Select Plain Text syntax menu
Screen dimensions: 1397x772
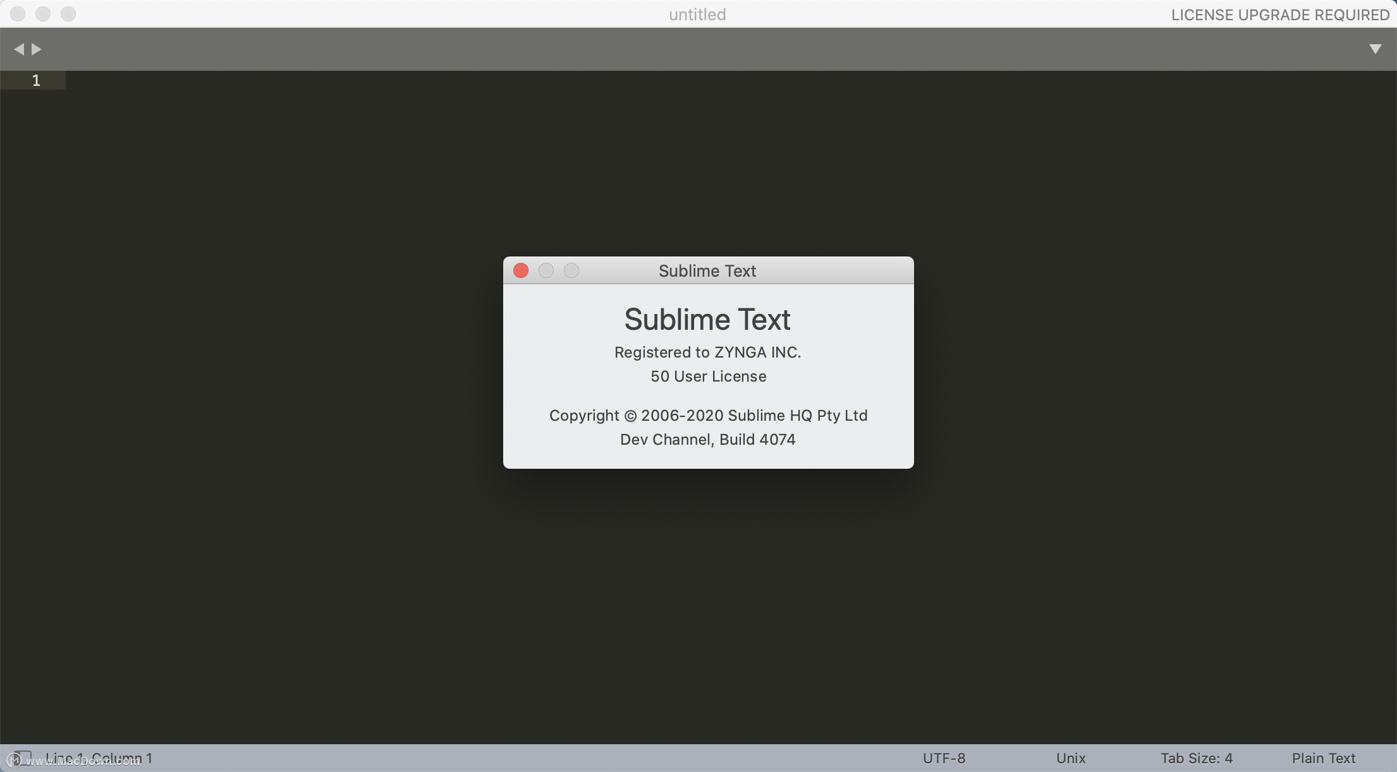pyautogui.click(x=1324, y=757)
